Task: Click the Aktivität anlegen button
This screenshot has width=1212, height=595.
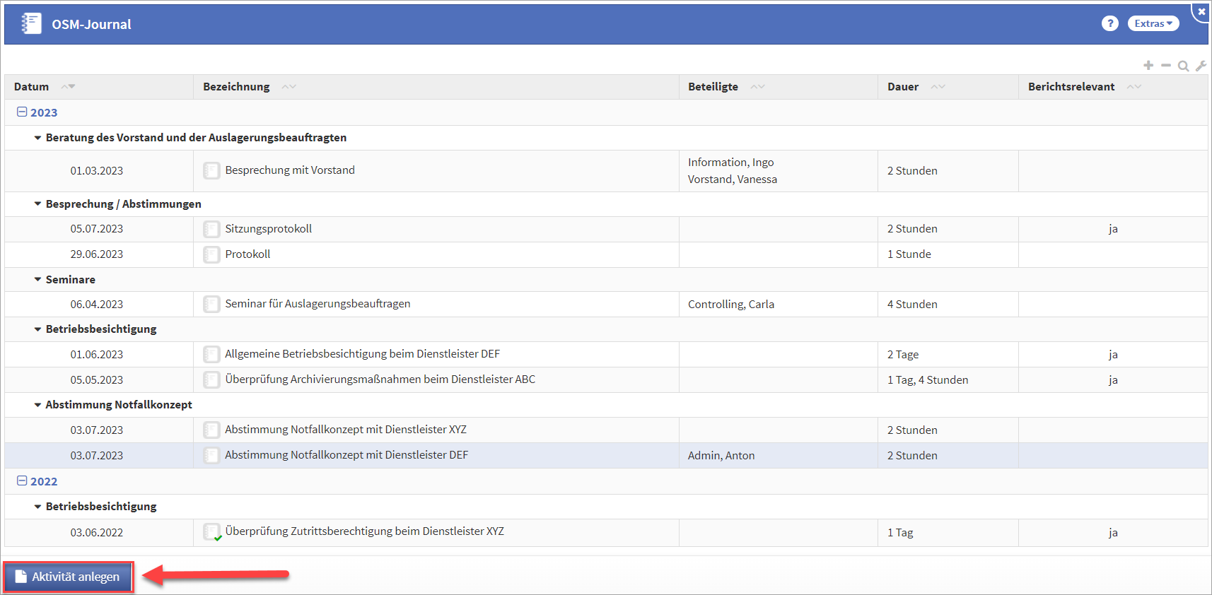Action: 68,577
